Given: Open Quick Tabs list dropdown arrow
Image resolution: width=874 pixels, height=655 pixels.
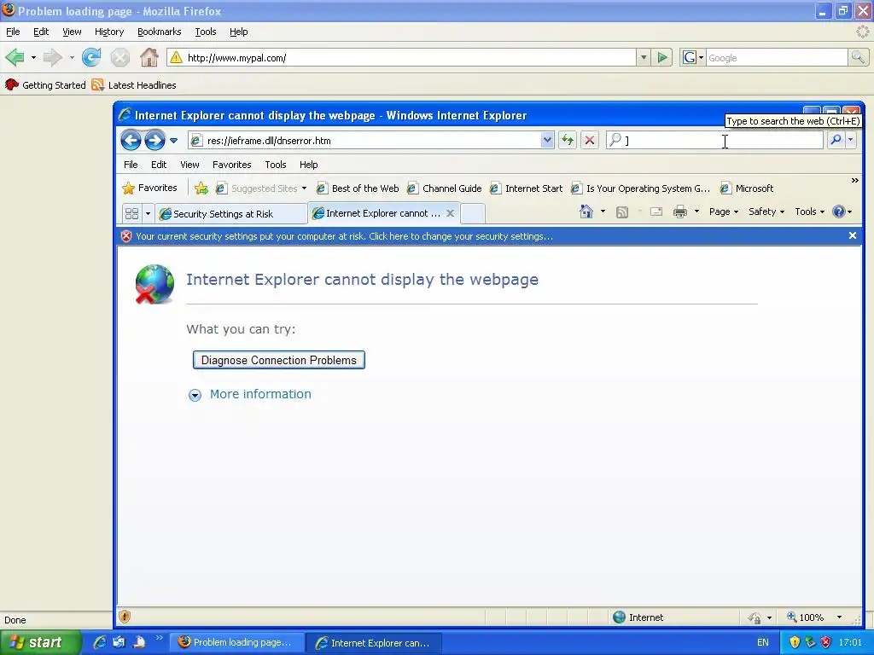Looking at the screenshot, I should click(148, 213).
